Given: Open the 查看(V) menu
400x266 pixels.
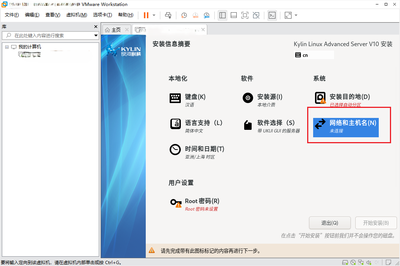Looking at the screenshot, I should pos(53,15).
